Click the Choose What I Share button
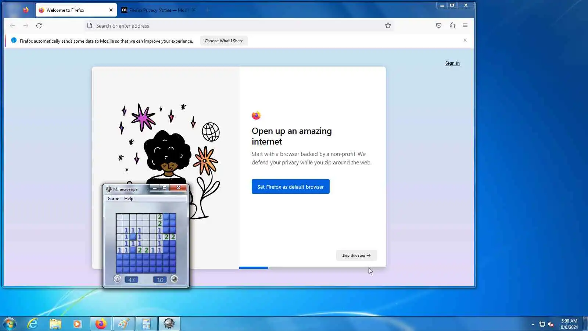 pos(224,41)
